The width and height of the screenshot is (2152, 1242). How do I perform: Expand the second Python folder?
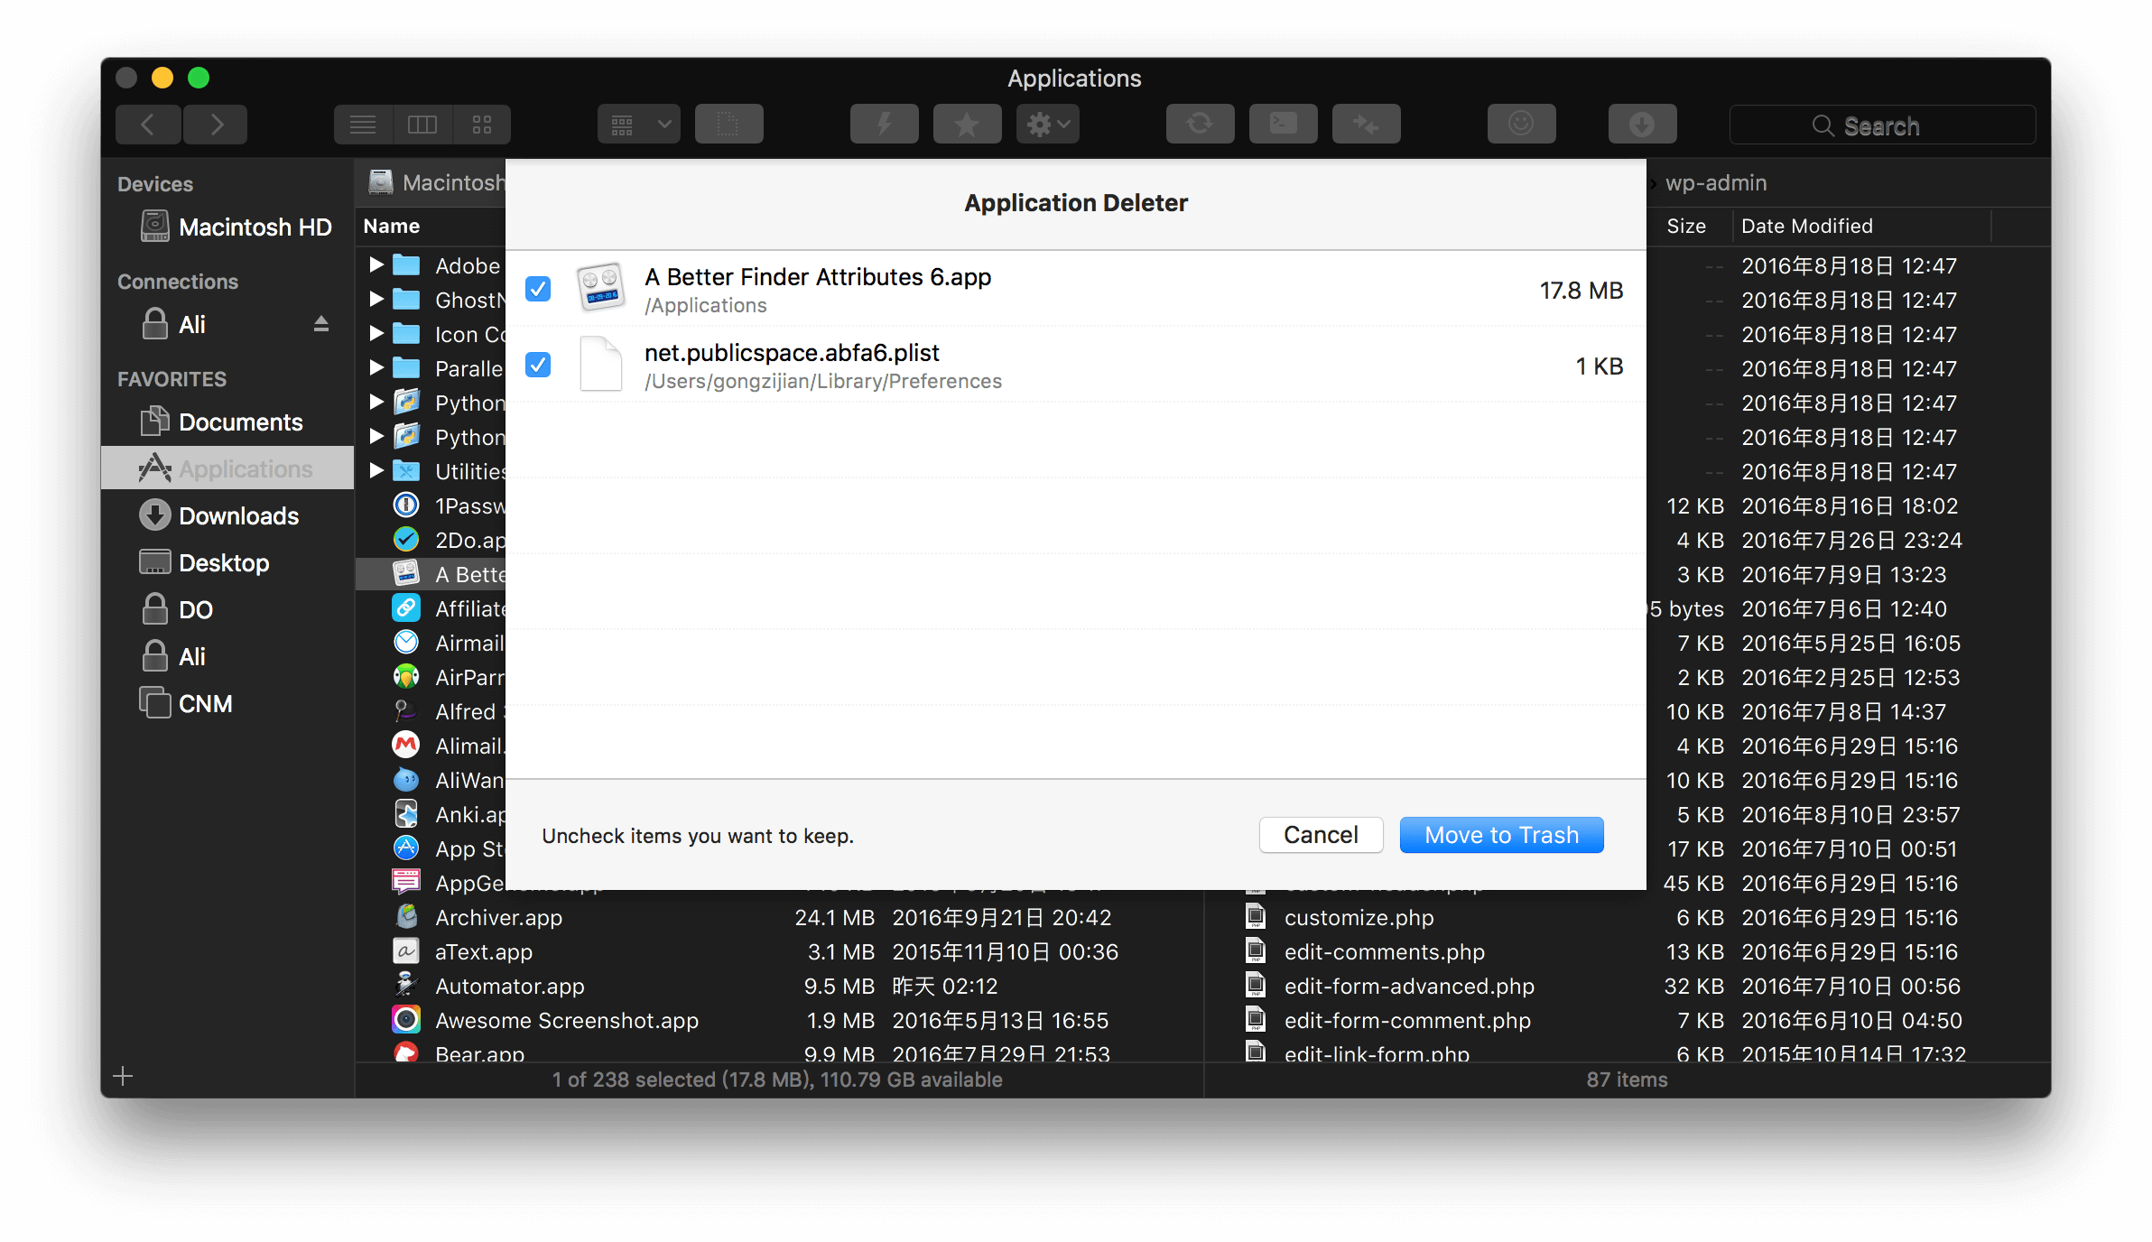point(376,436)
